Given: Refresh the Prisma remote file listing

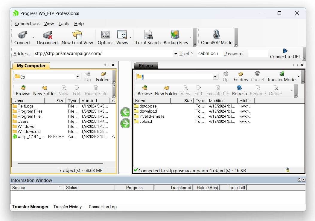Looking at the screenshot, I should point(239,90).
